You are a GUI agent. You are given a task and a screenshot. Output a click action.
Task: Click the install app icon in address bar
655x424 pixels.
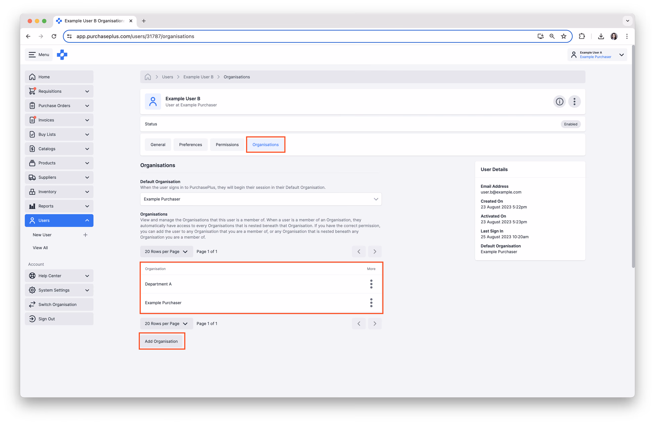(540, 36)
